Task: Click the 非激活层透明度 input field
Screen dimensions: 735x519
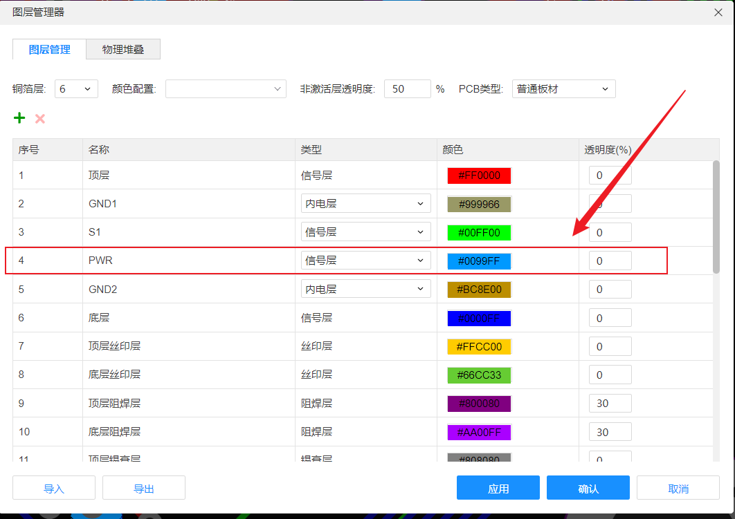Action: coord(407,88)
